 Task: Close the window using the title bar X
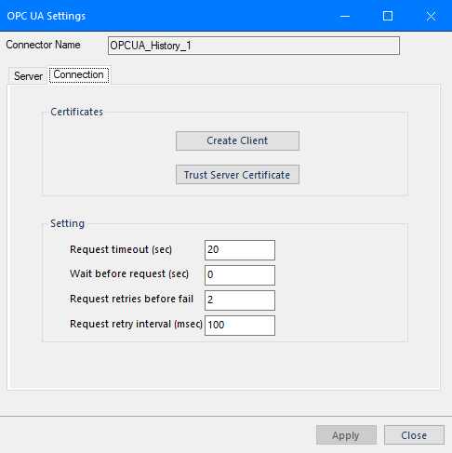431,16
